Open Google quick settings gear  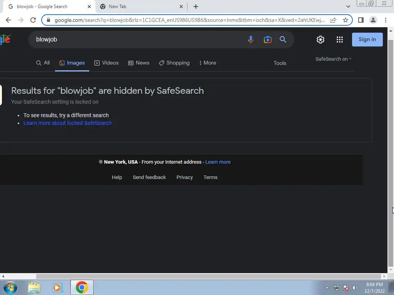[x=321, y=40]
